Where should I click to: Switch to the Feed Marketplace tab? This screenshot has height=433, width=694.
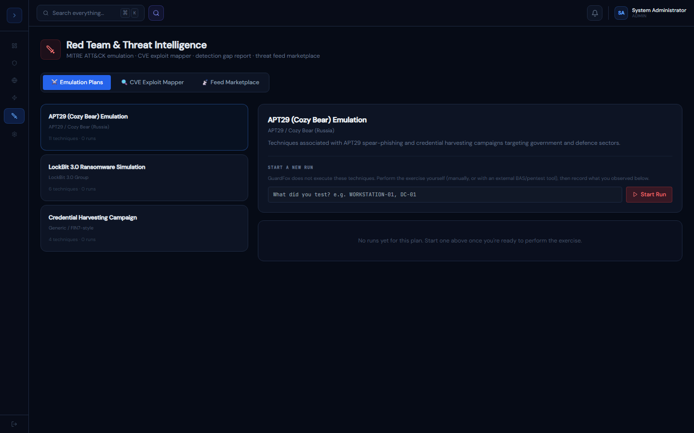coord(231,82)
